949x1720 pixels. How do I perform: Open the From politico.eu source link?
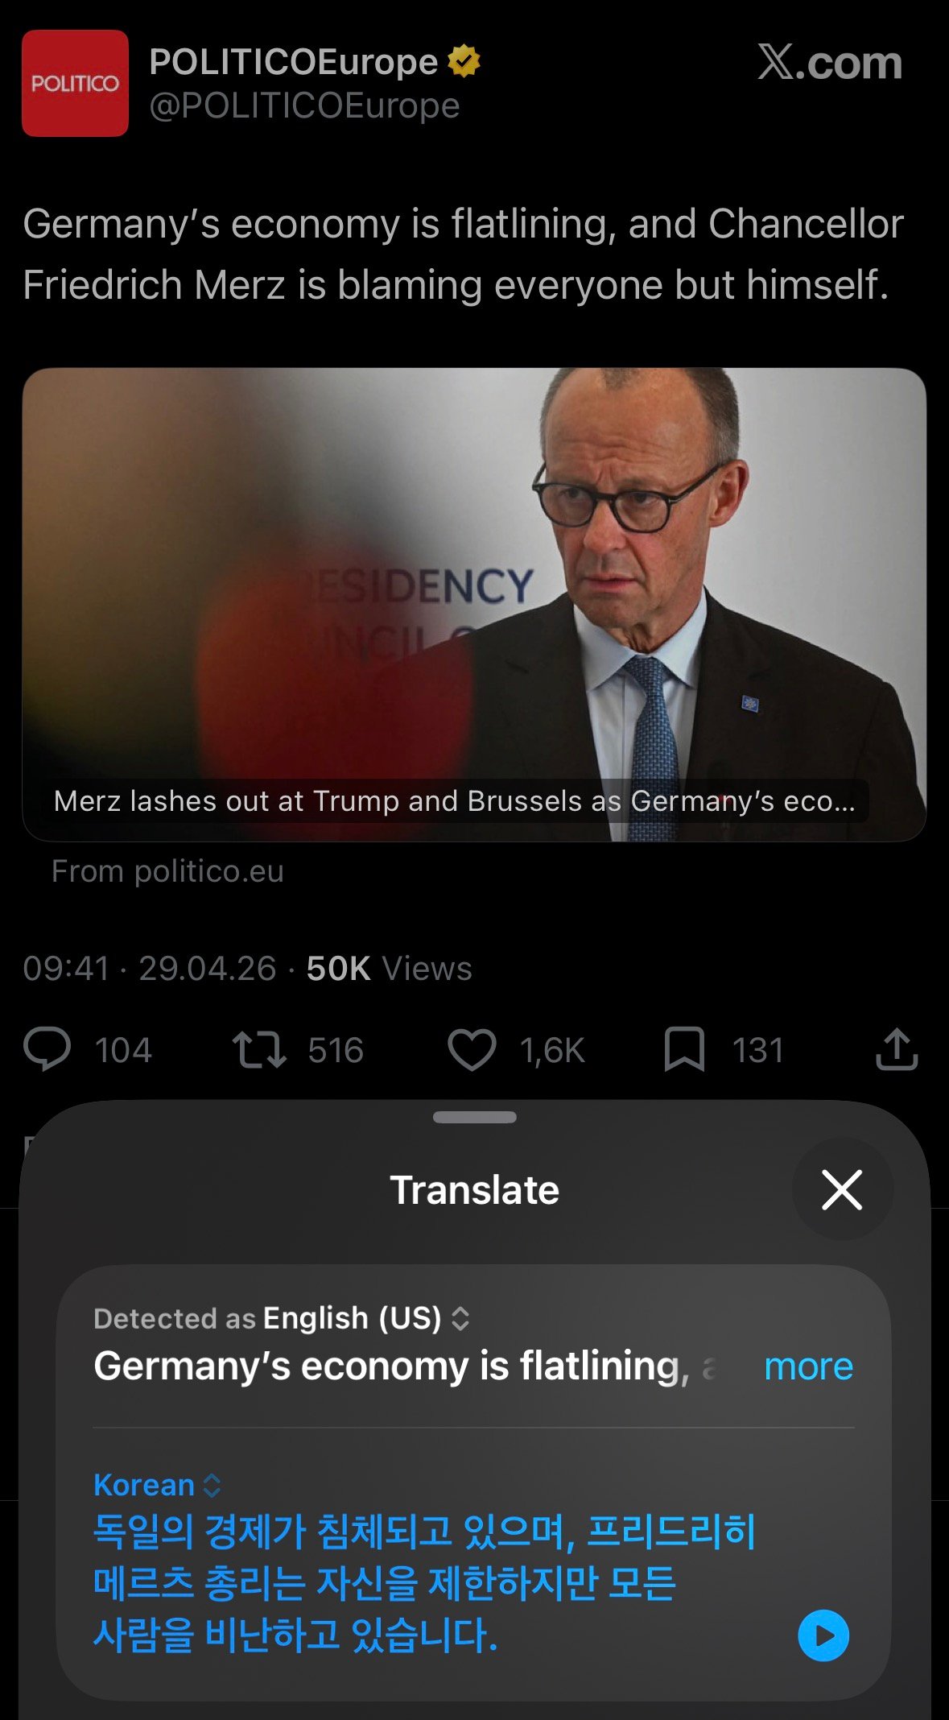coord(167,871)
